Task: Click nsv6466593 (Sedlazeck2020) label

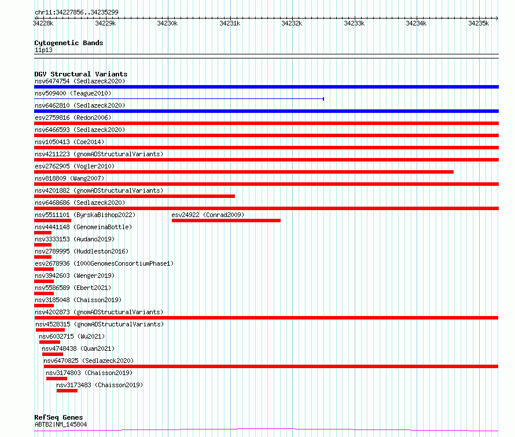Action: click(x=80, y=130)
